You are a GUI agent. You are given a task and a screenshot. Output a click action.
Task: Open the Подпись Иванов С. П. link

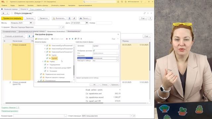10,107
